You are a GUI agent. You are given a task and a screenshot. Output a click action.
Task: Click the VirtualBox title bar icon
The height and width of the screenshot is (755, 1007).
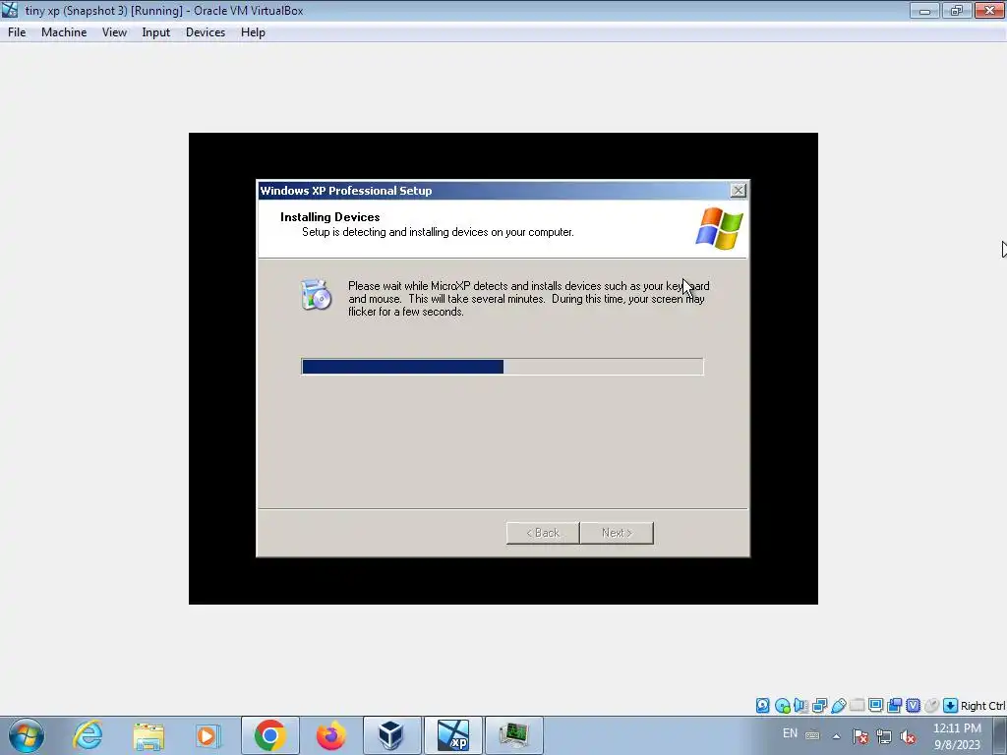(10, 10)
